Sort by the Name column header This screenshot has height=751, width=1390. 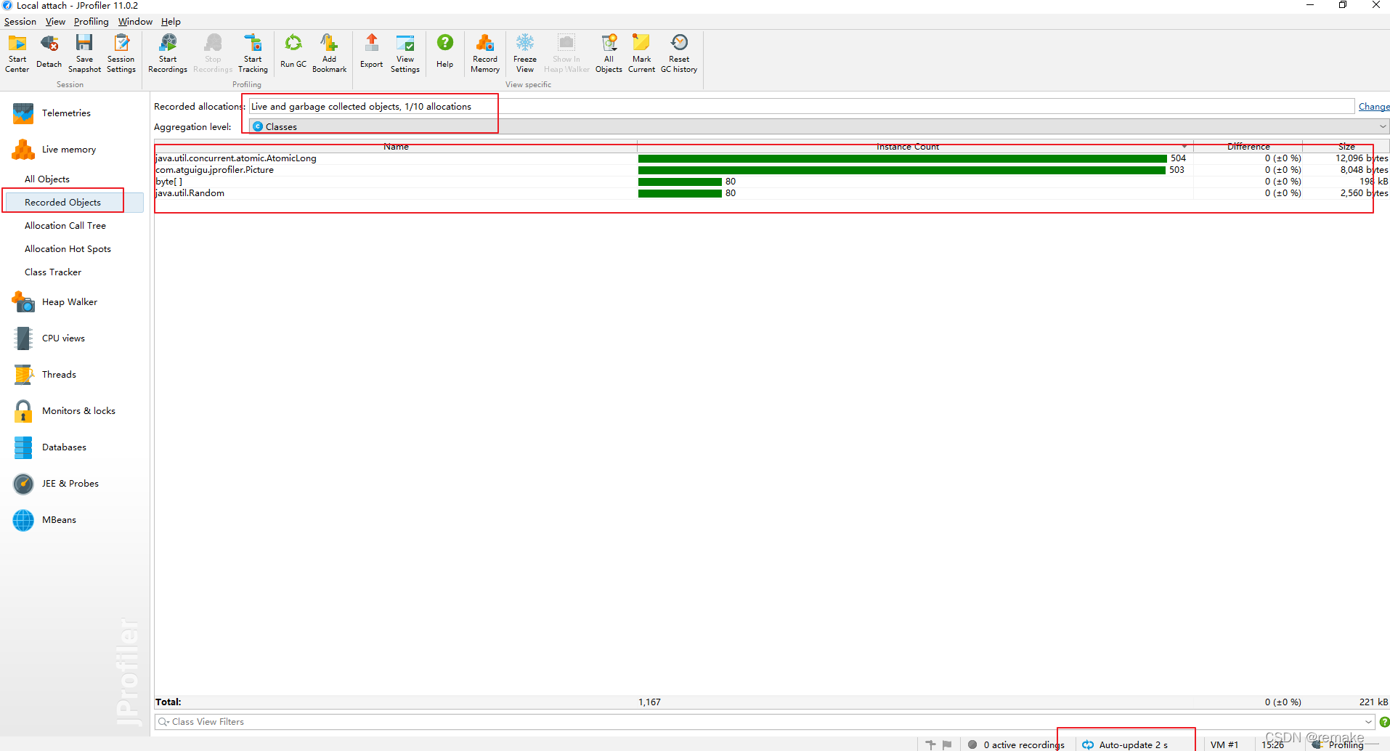(396, 147)
